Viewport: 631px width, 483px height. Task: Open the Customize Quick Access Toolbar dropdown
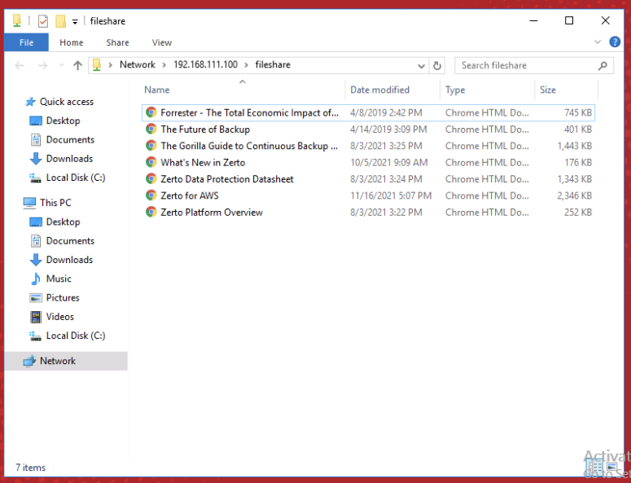click(75, 22)
